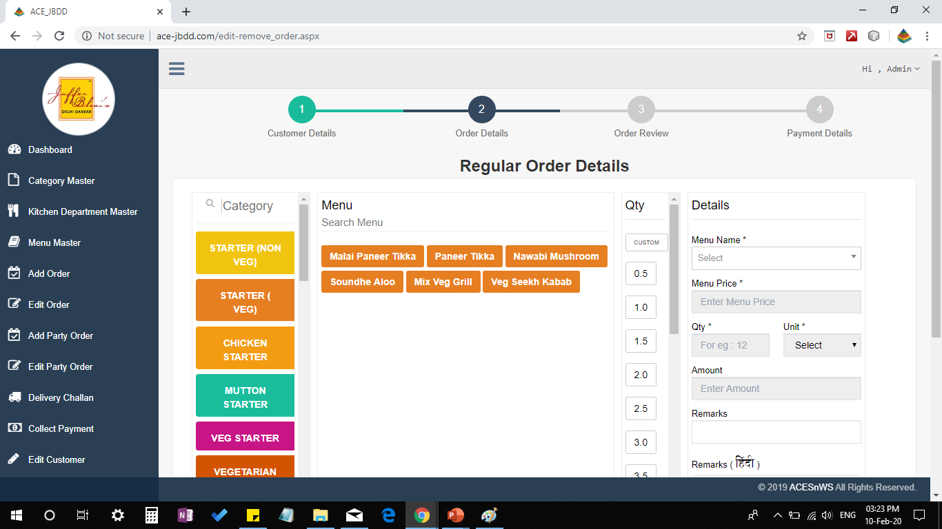The width and height of the screenshot is (942, 529).
Task: Click the Edit Party Order icon
Action: tap(14, 366)
